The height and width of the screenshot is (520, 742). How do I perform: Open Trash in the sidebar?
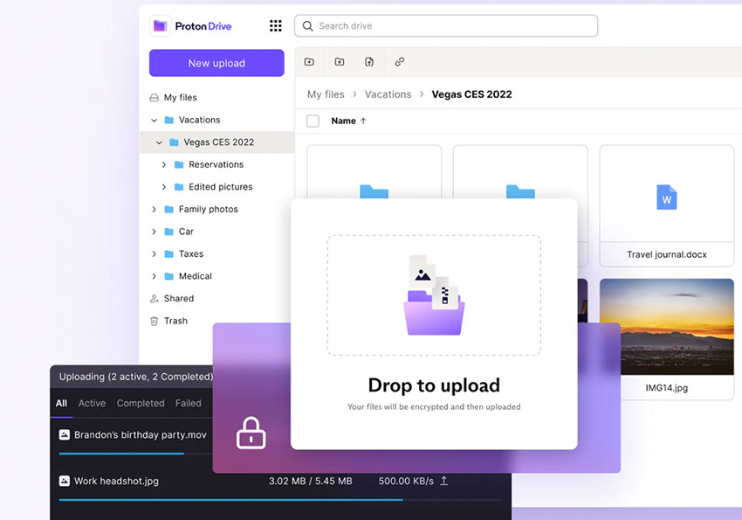point(175,321)
